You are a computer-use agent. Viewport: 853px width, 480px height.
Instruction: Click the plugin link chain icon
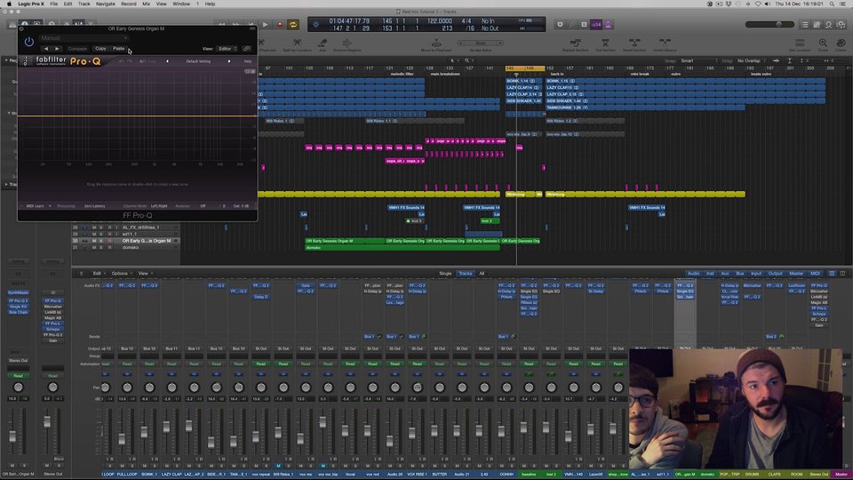click(247, 48)
